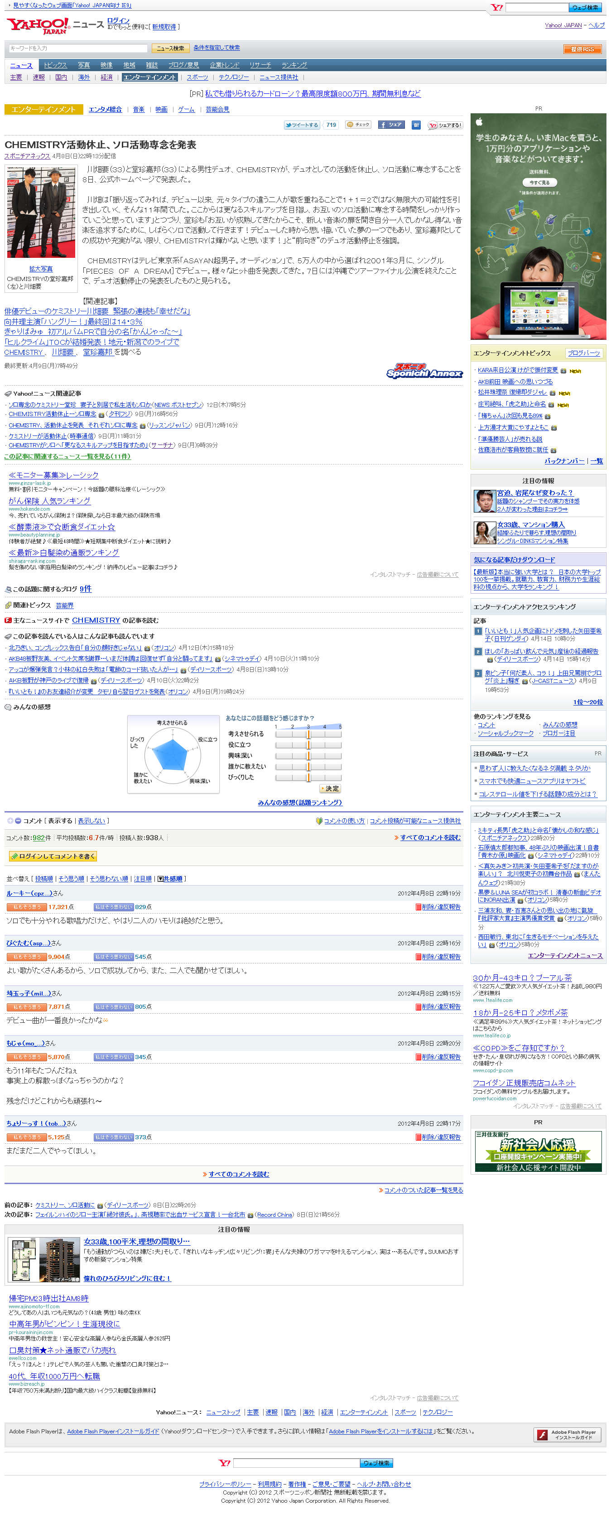Click the Hatena B! bookmark icon
611x1514 pixels.
pyautogui.click(x=416, y=125)
